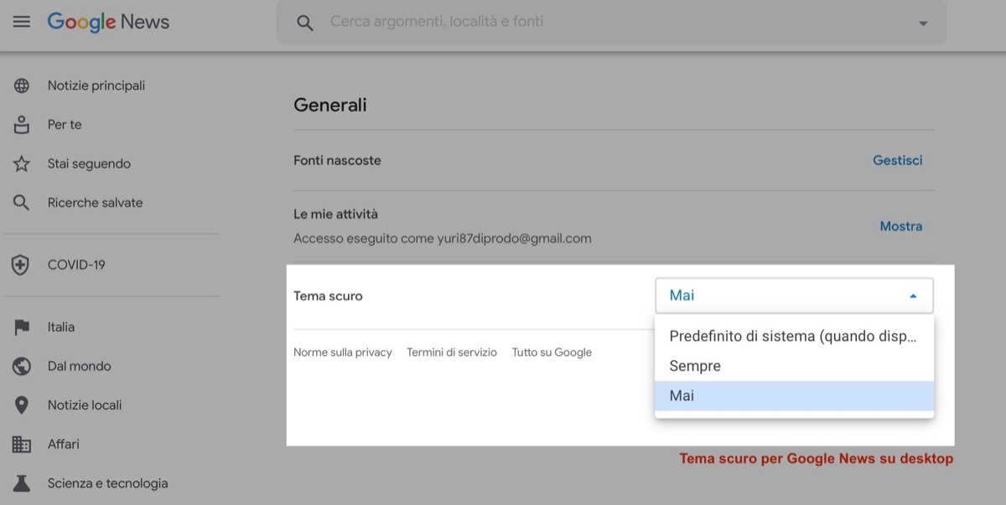Select 'Sempre' for dark theme

point(692,365)
